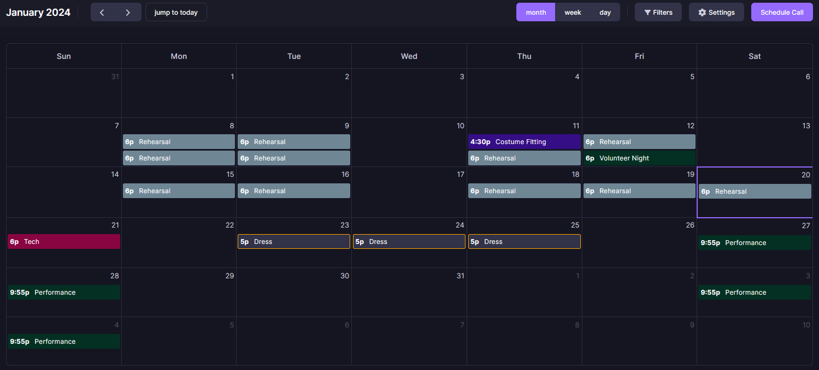Open Settings with the gear icon
This screenshot has width=819, height=370.
coord(716,12)
